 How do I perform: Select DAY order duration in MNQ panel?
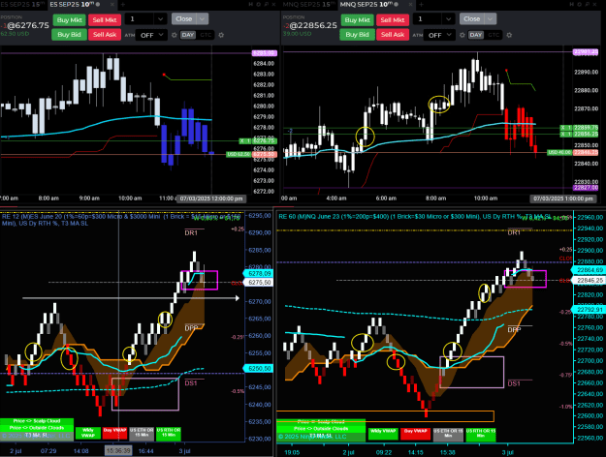476,35
